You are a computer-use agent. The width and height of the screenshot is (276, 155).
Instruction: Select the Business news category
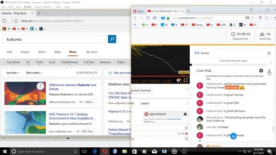(105, 62)
